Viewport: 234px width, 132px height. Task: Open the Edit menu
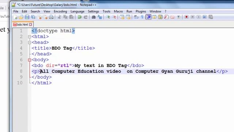pyautogui.click(x=24, y=11)
